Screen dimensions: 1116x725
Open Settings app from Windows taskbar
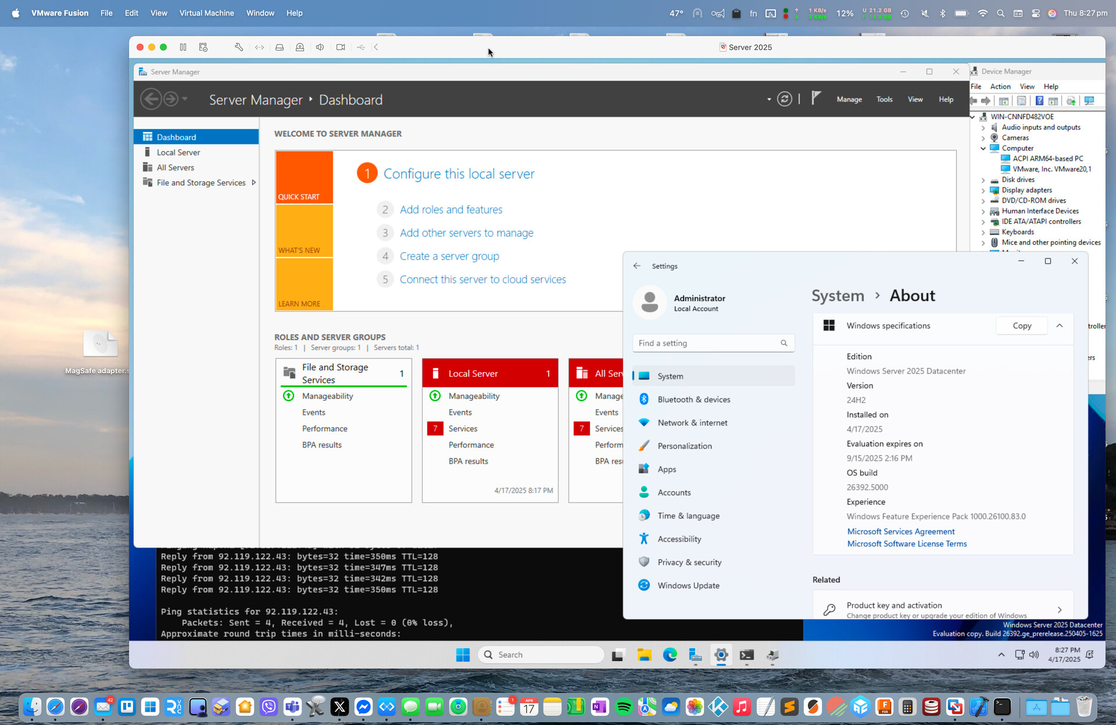click(x=721, y=655)
